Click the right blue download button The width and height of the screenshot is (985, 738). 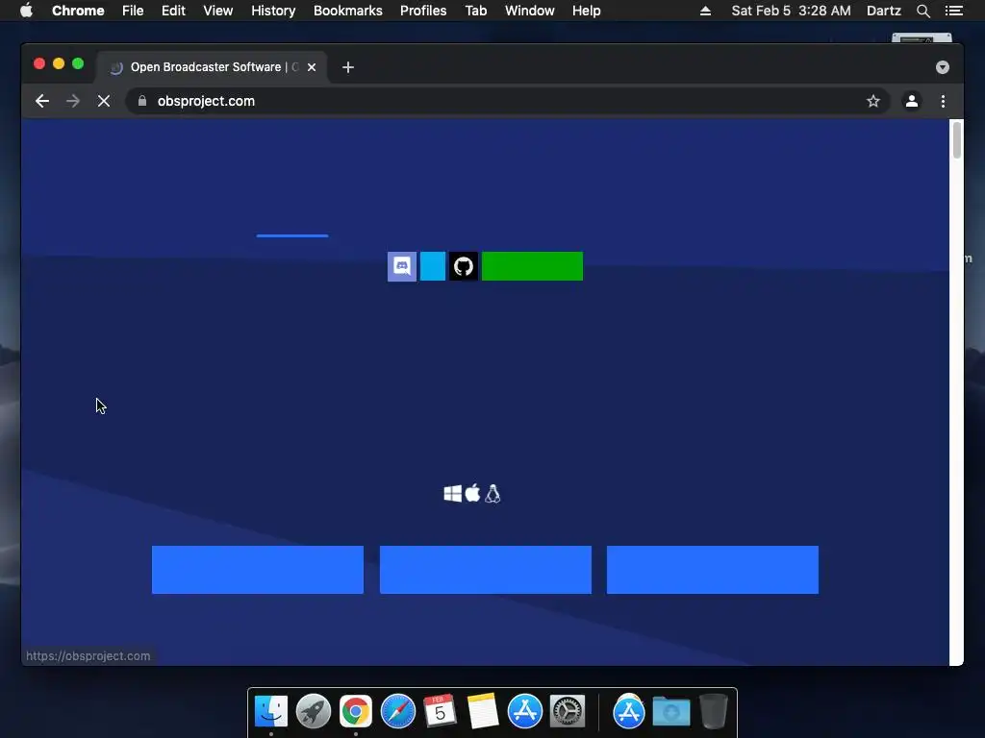pyautogui.click(x=713, y=570)
